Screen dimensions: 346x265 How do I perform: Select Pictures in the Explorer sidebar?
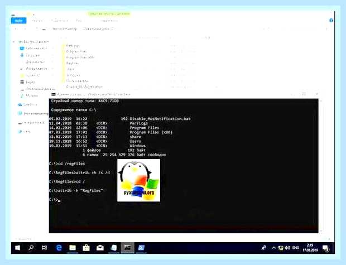[x=33, y=69]
